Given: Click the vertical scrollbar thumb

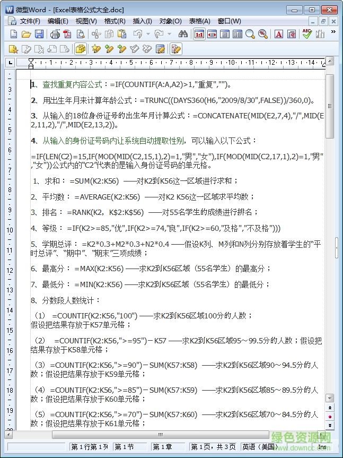Looking at the screenshot, I should tap(330, 106).
